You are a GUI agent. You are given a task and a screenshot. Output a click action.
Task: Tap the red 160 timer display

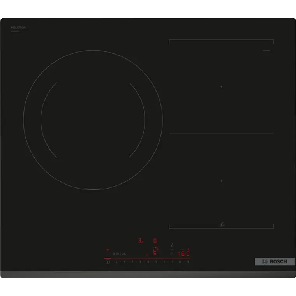[184, 253]
